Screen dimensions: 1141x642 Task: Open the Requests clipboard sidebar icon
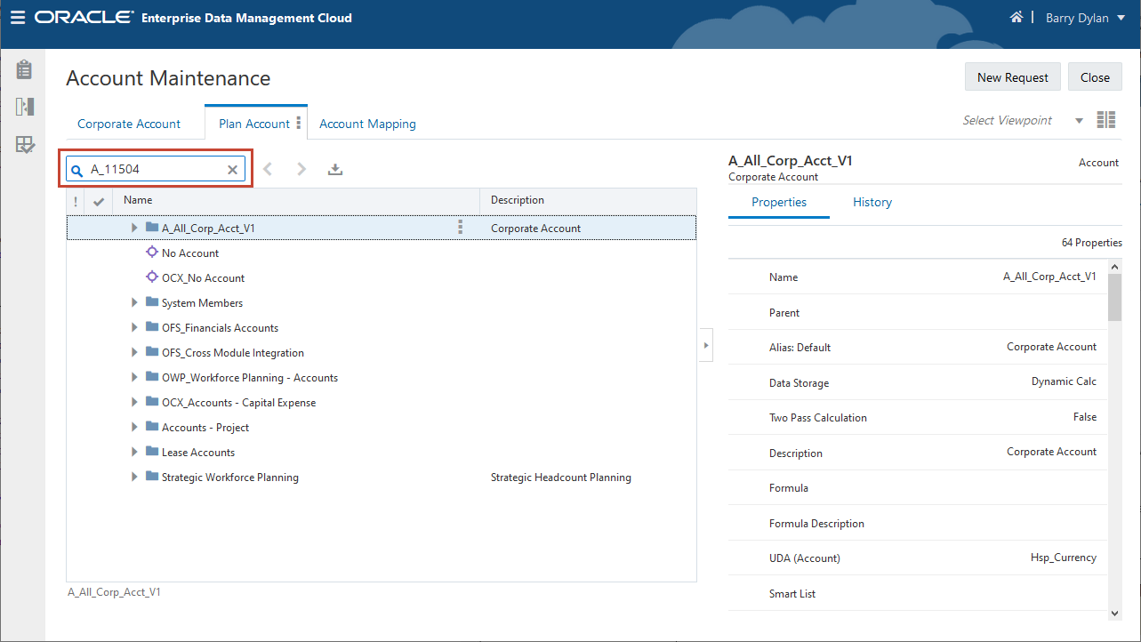pos(24,69)
